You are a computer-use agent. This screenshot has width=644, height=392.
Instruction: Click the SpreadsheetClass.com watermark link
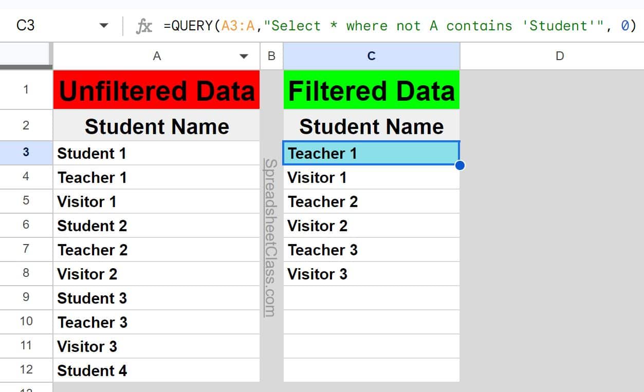click(271, 237)
